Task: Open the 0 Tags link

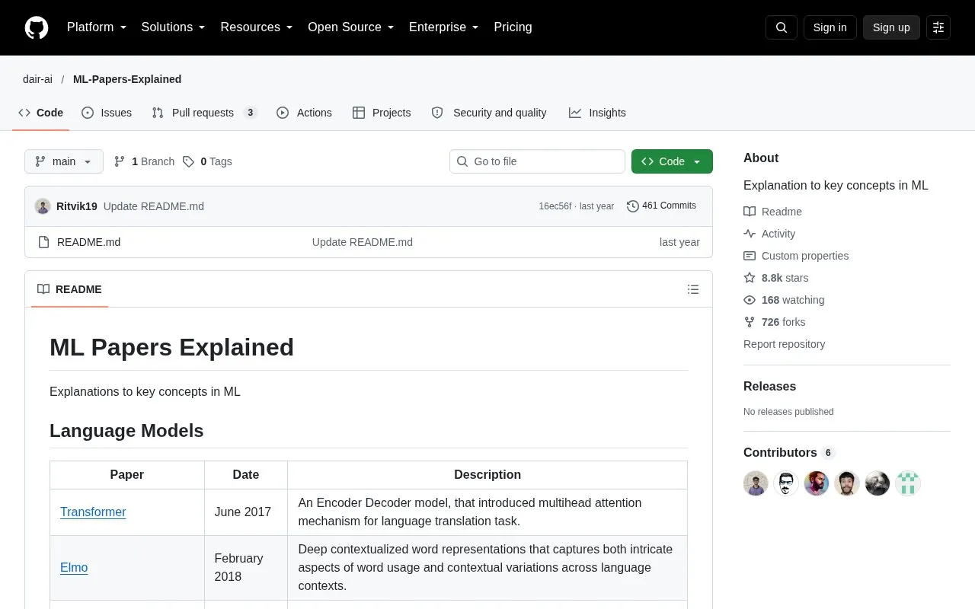Action: (x=207, y=161)
